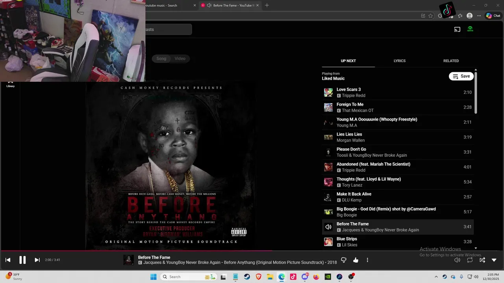This screenshot has width=504, height=283.
Task: Open Discord from the taskbar
Action: point(305,277)
